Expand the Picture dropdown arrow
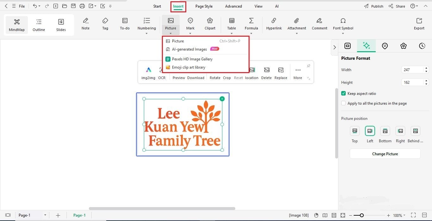432x221 pixels. pos(171,33)
